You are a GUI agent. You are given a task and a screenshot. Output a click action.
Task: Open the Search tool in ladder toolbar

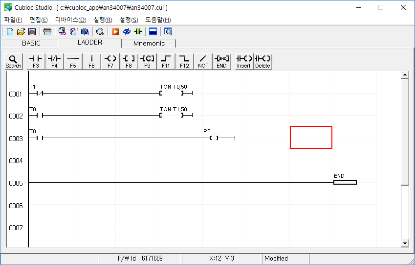pos(13,61)
